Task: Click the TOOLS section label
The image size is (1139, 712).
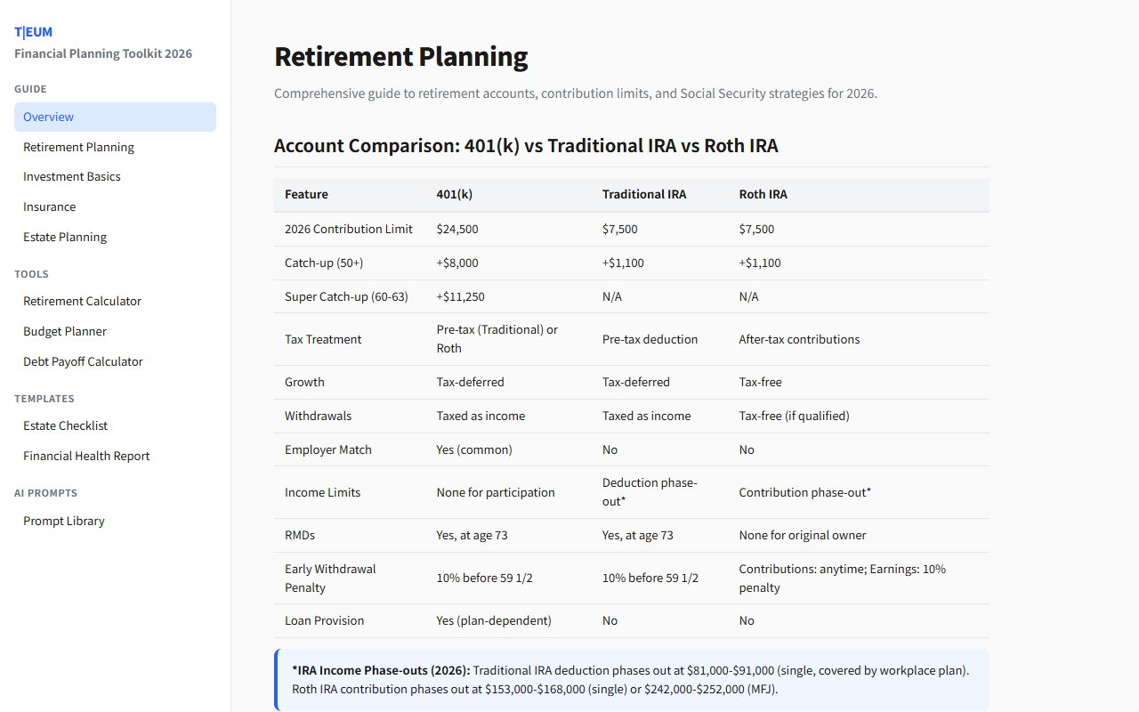Action: 31,274
